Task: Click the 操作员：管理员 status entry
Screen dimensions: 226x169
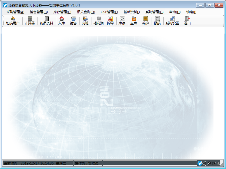Action: (86, 163)
